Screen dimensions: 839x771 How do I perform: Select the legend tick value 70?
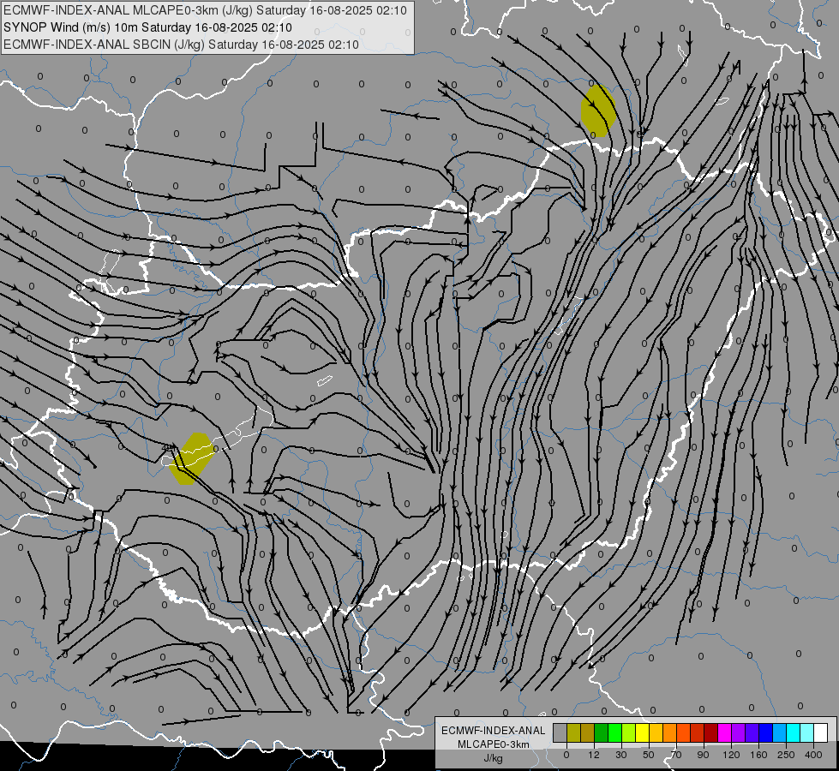(x=676, y=755)
